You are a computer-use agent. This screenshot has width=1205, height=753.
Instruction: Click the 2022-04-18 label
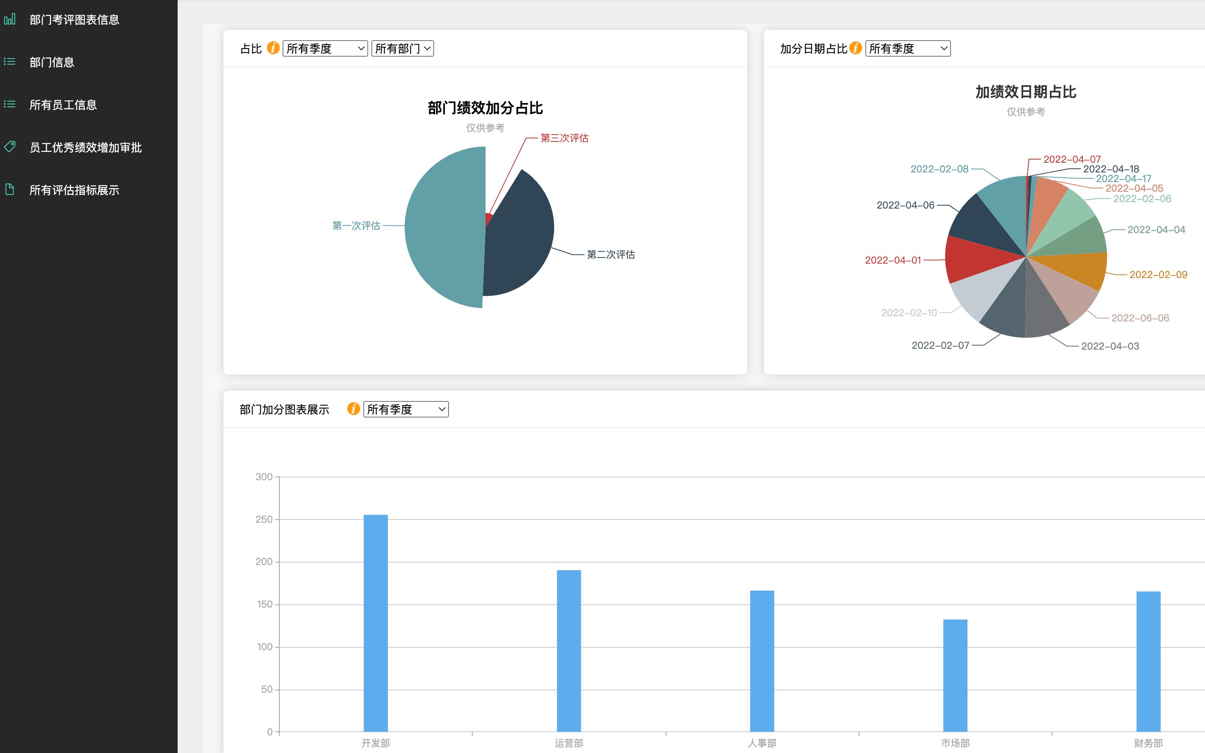pyautogui.click(x=1111, y=169)
